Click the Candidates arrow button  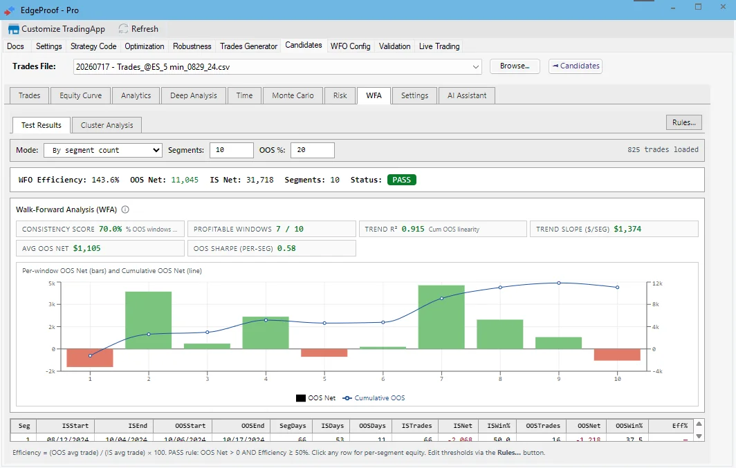point(576,66)
